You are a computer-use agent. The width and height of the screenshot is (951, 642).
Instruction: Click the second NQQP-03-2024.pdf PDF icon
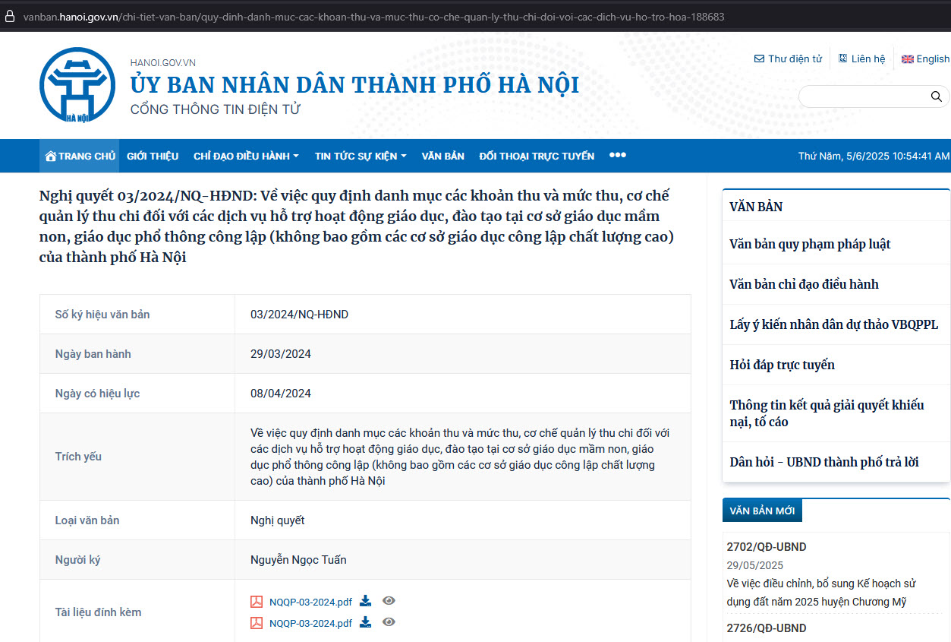tap(257, 623)
